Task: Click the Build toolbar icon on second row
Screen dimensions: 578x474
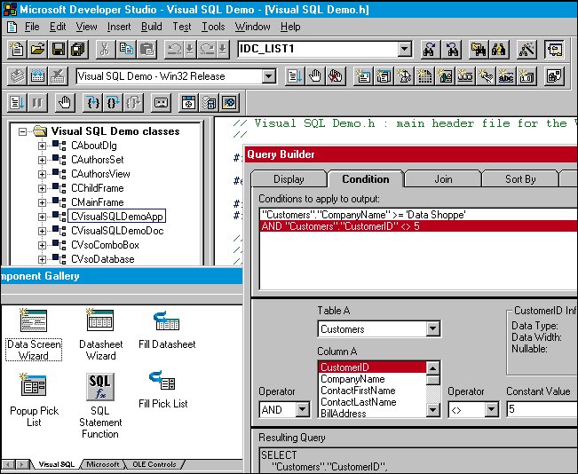Action: pos(37,76)
